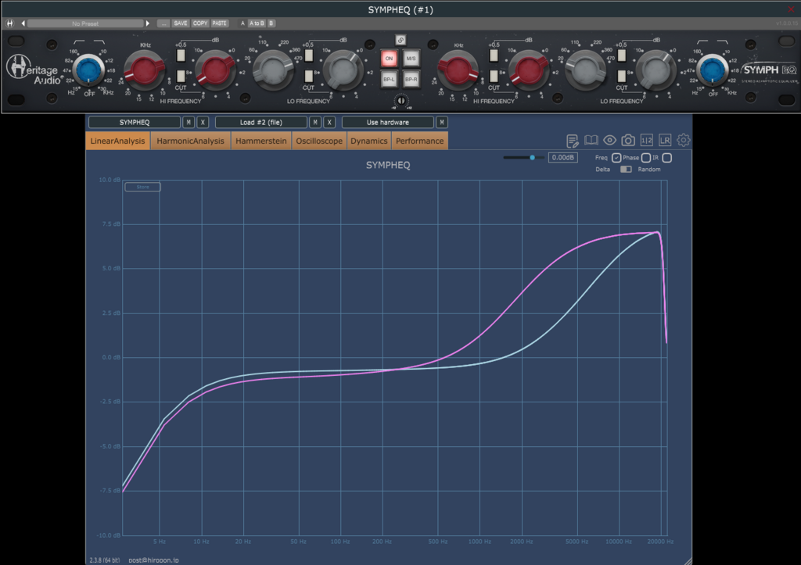Open the No Preset selector

(85, 23)
